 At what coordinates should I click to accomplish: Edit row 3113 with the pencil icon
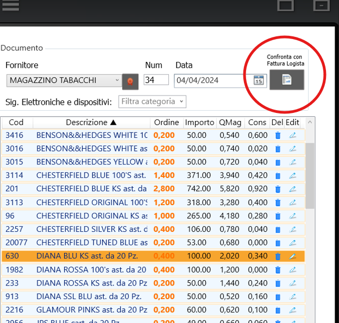click(x=292, y=202)
